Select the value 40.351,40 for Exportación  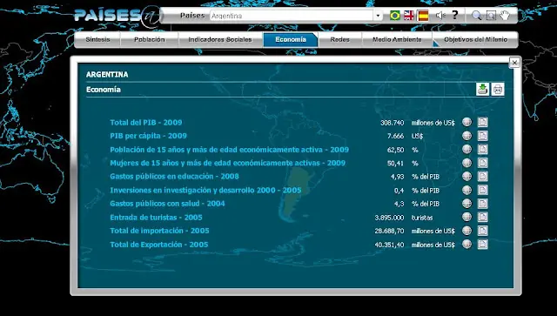[x=389, y=245]
